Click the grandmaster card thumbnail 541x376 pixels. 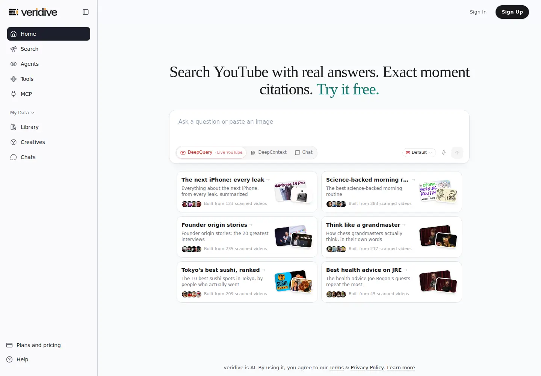[438, 237]
